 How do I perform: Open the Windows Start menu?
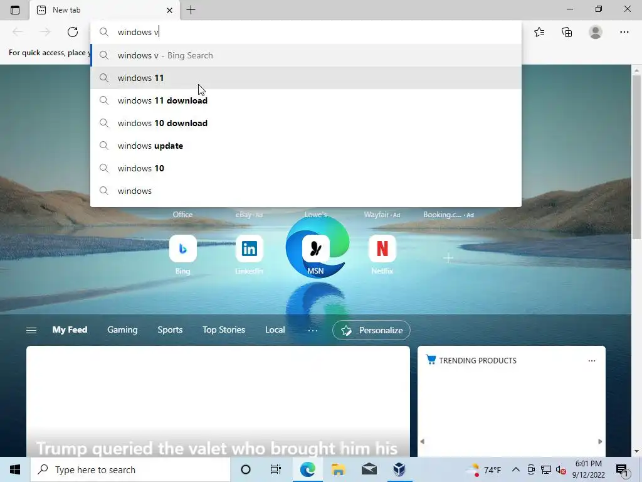(x=15, y=469)
